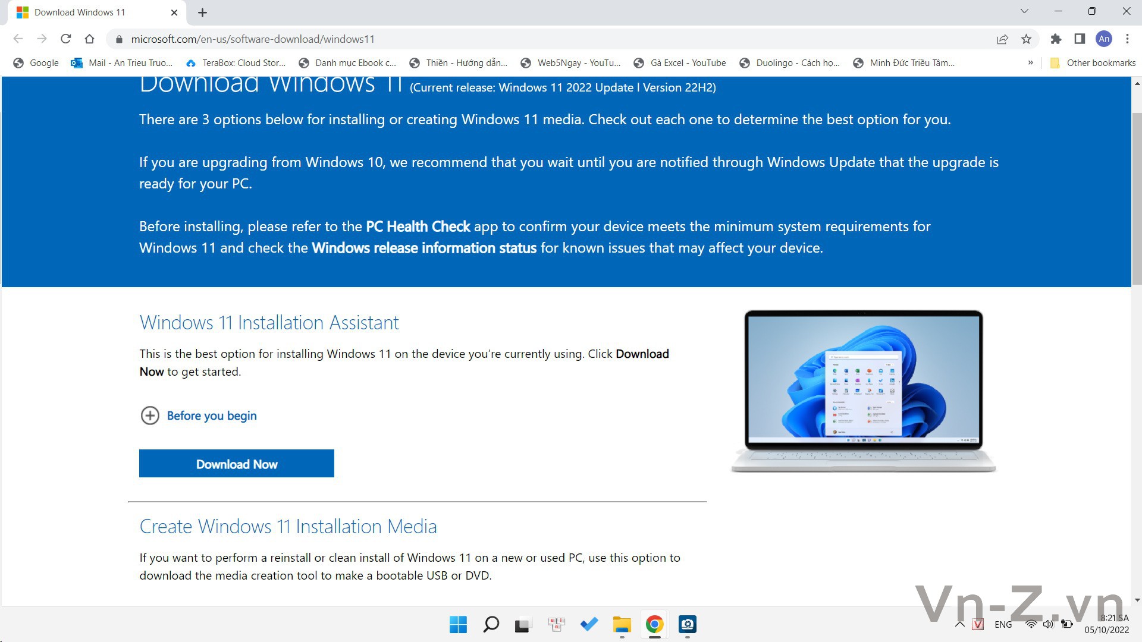This screenshot has height=642, width=1142.
Task: Bookmark this page with the star
Action: point(1026,39)
